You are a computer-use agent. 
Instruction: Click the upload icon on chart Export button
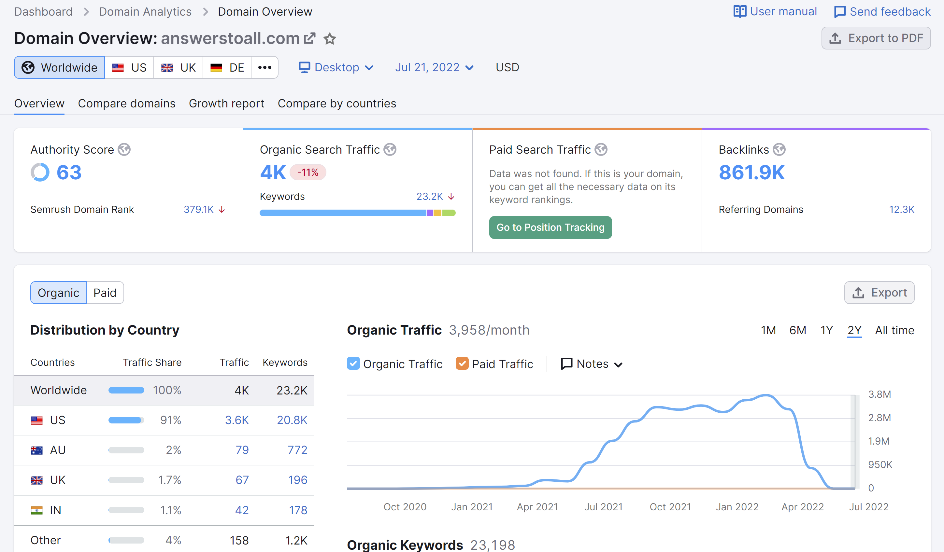(x=858, y=293)
